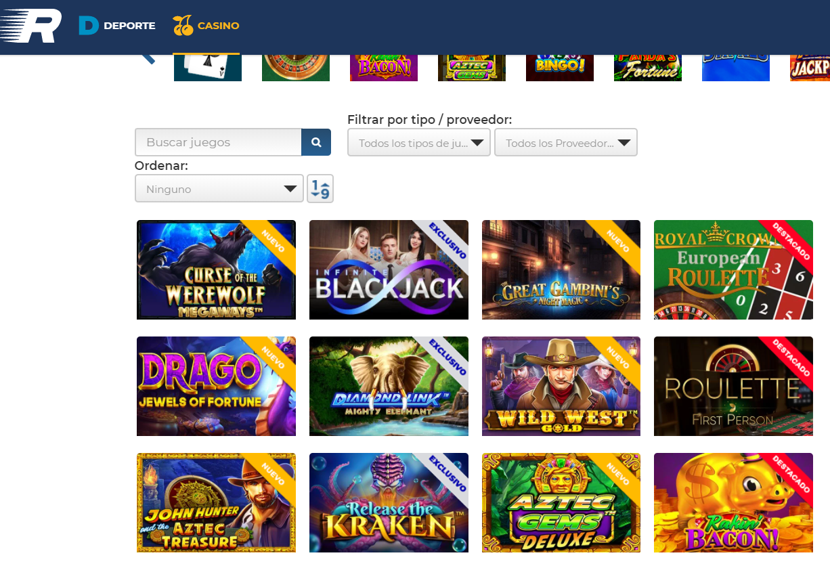
Task: Open the roulette wheel carousel thumbnail
Action: pyautogui.click(x=296, y=68)
